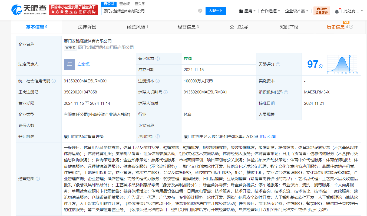The width and height of the screenshot is (367, 216).
Task: Open the 此处有… account dropdown
Action: 353,11
